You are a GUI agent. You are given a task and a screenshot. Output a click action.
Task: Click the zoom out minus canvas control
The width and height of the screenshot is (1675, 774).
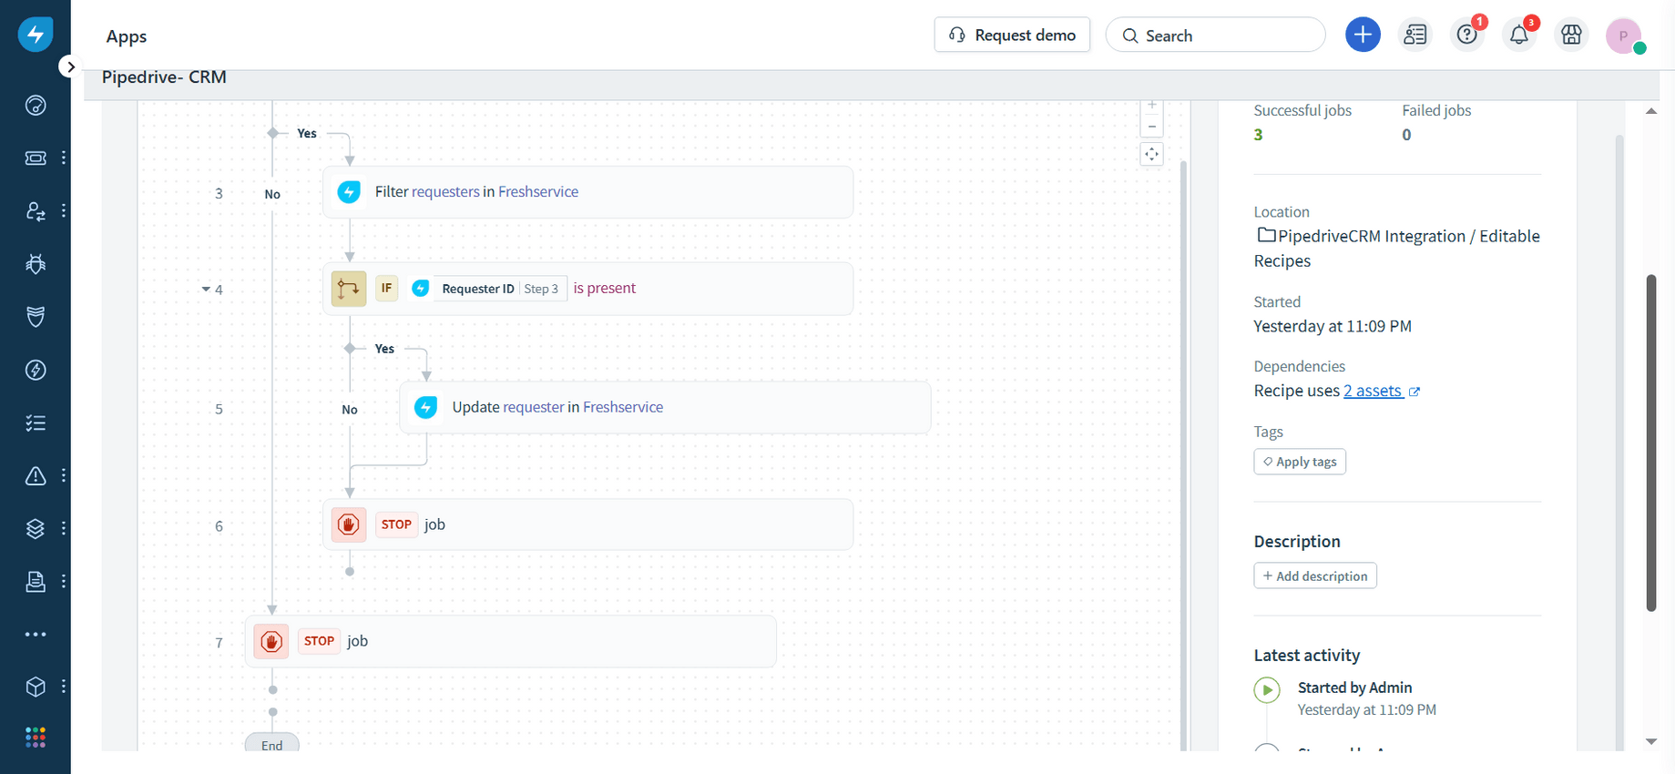(x=1152, y=127)
